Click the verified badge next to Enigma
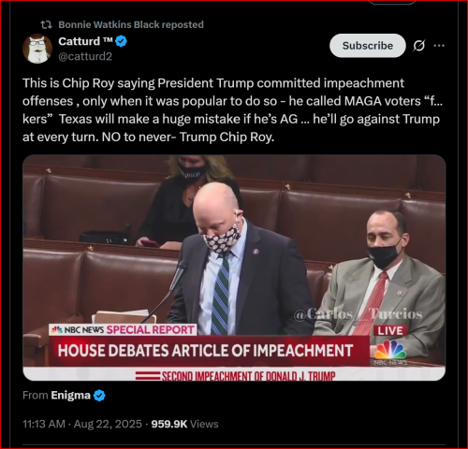468x449 pixels. [x=99, y=396]
